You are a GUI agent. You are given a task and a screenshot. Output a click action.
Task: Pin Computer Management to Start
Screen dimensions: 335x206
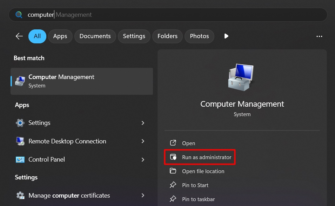[x=195, y=185]
